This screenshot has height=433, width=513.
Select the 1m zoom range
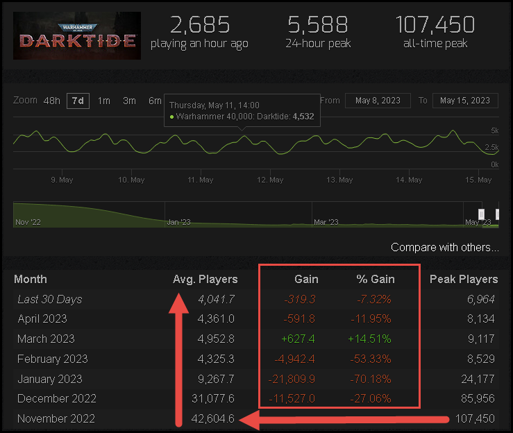click(103, 101)
